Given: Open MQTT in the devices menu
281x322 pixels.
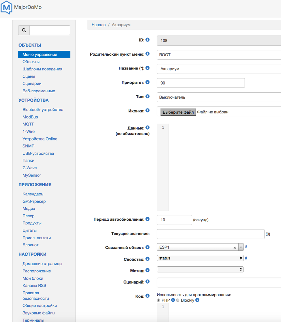Looking at the screenshot, I should [x=28, y=124].
